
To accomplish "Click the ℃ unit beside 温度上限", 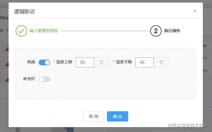I will point(102,62).
